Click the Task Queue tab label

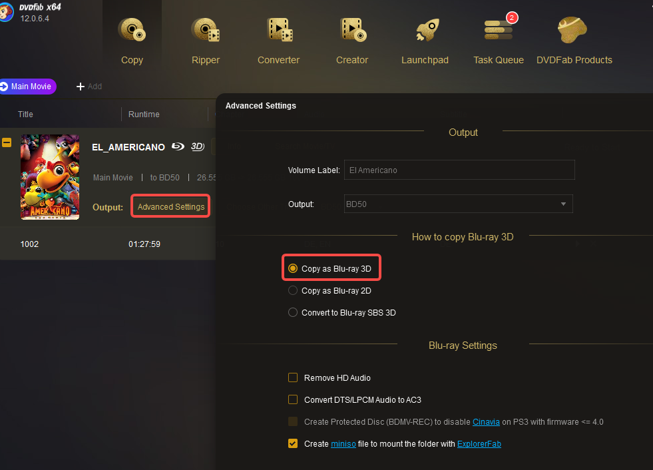point(499,60)
